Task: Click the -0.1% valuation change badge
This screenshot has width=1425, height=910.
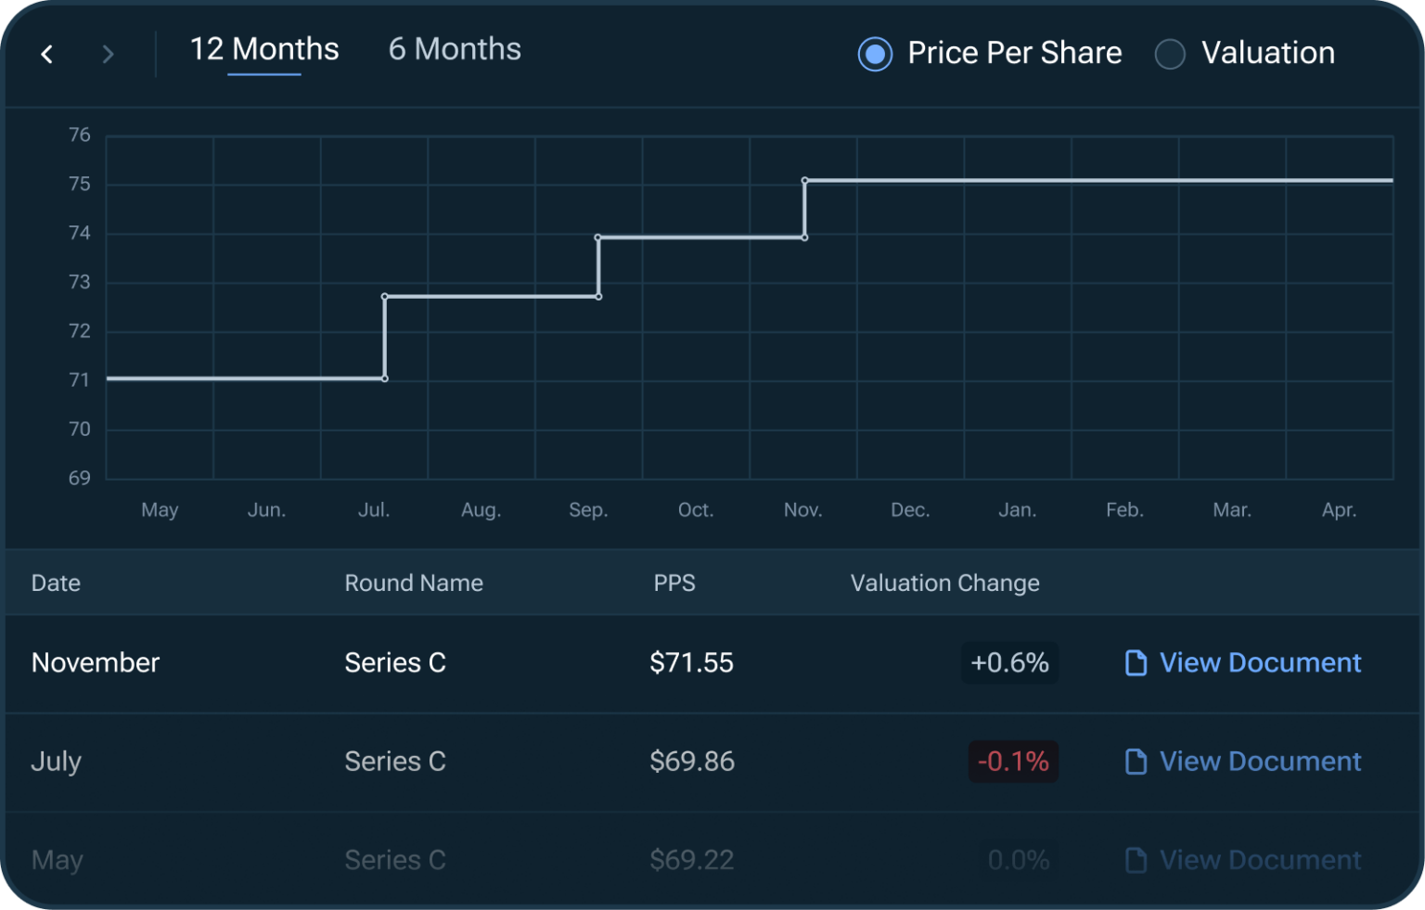Action: click(1013, 761)
